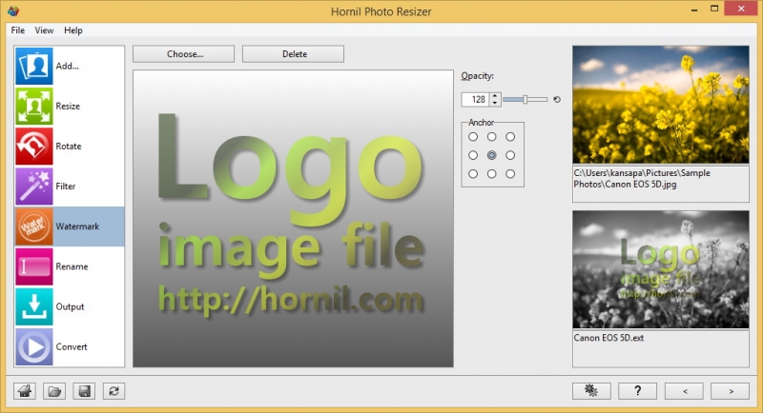Image resolution: width=763 pixels, height=413 pixels.
Task: Click the Opacity slider handle
Action: tap(526, 100)
